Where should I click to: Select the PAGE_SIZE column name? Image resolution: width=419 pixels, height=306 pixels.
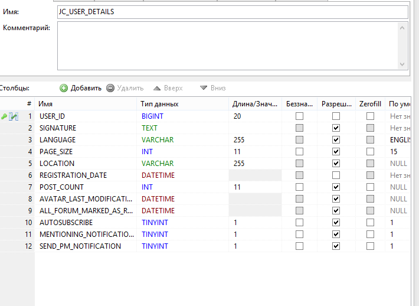pos(56,152)
